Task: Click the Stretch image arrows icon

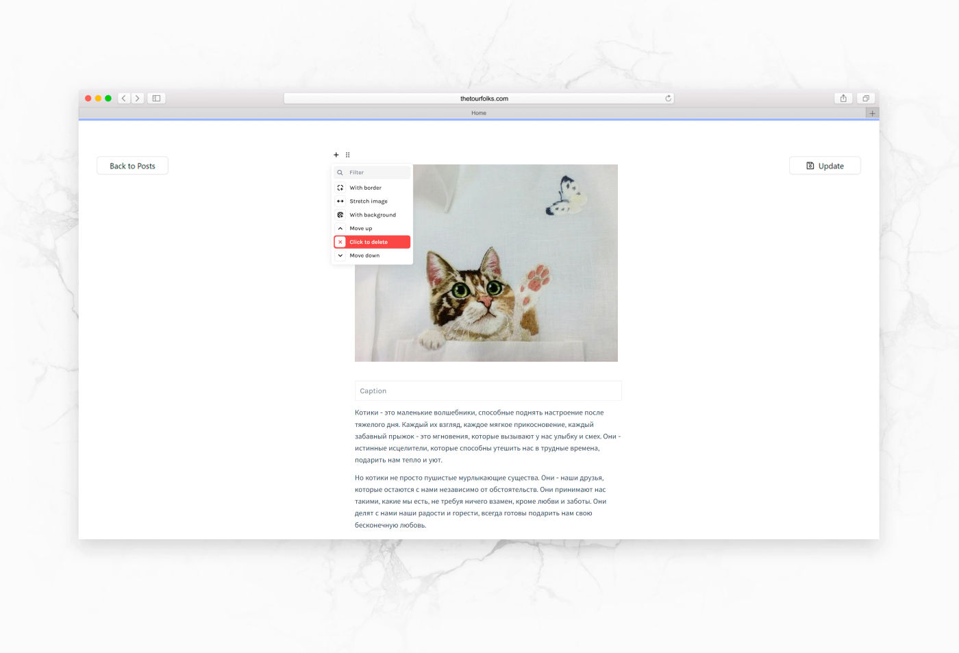Action: point(340,201)
